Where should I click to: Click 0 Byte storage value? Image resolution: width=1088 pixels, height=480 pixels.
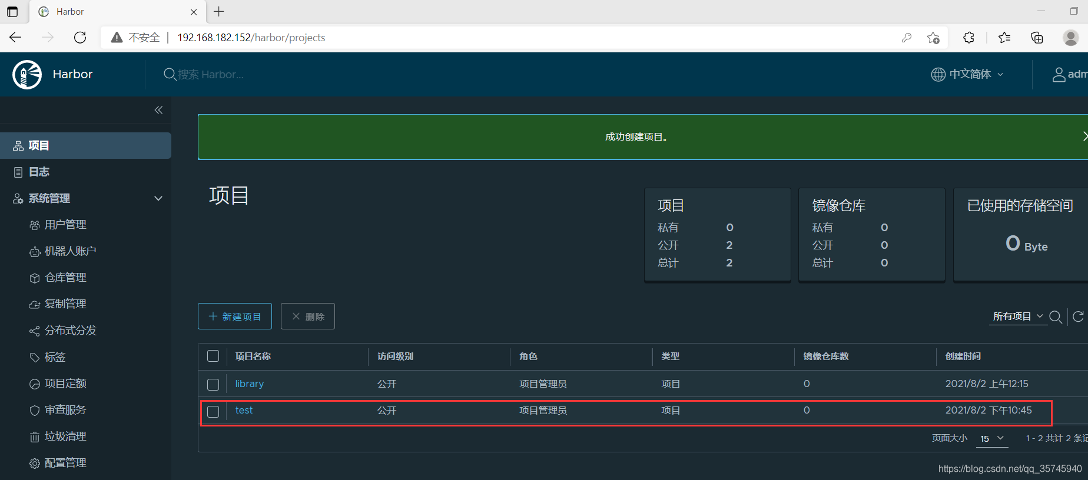1026,244
